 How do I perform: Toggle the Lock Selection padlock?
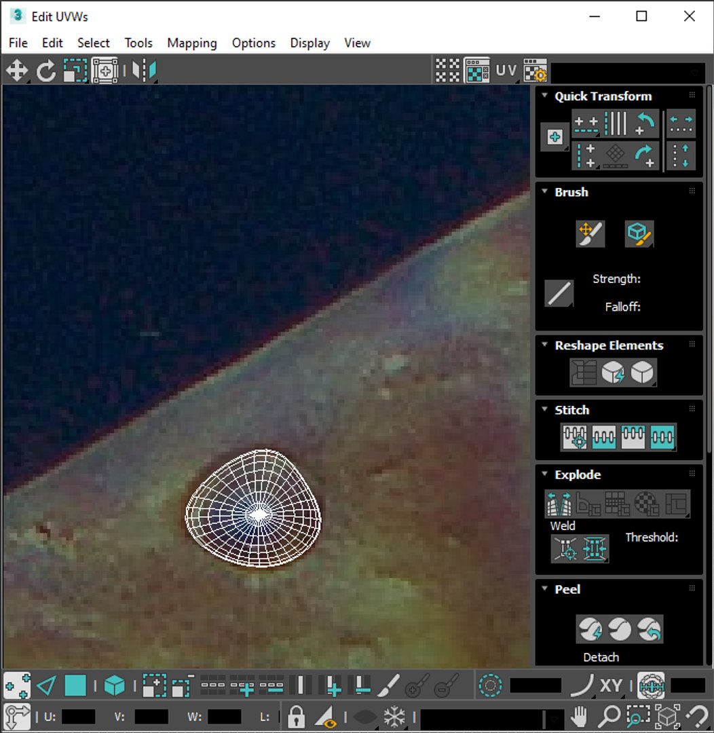click(x=296, y=716)
